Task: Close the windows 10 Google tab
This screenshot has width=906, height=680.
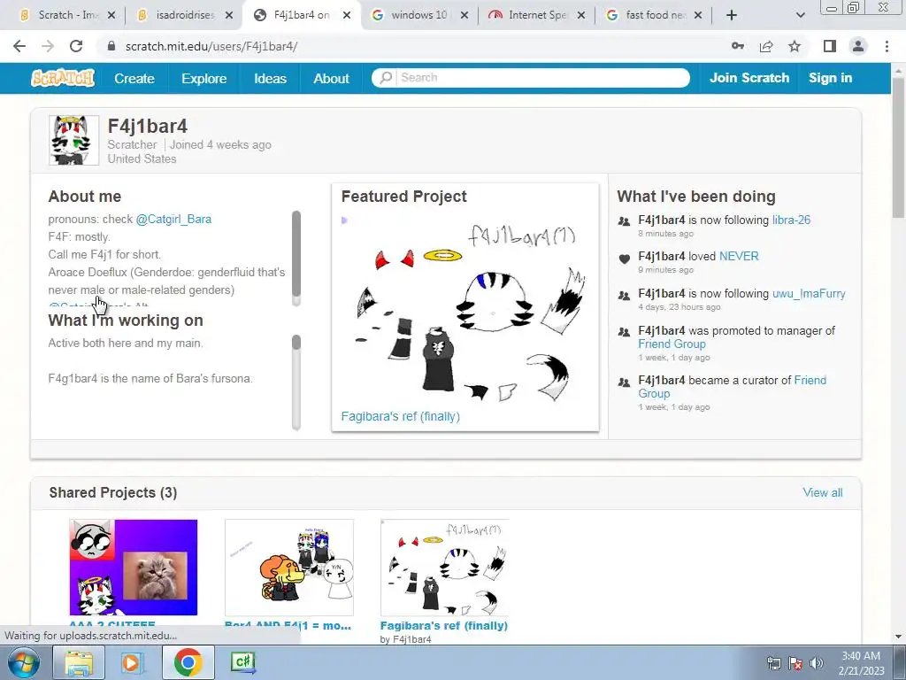Action: click(464, 15)
